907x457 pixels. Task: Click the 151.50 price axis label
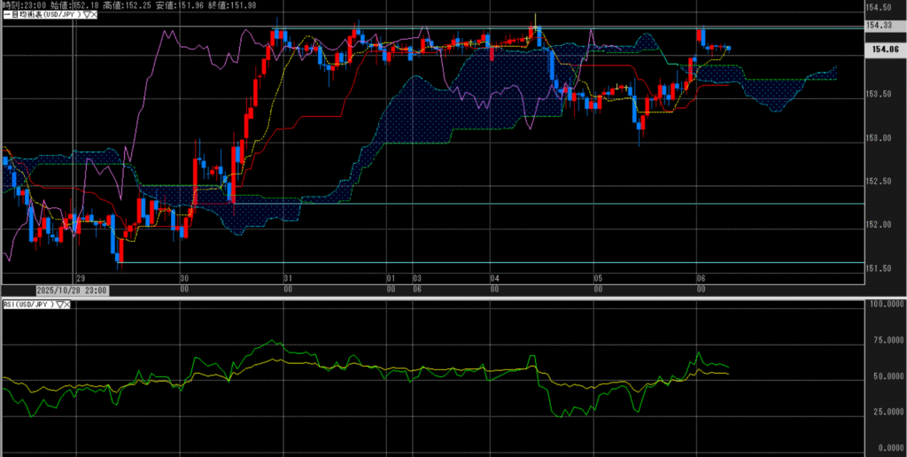click(880, 268)
